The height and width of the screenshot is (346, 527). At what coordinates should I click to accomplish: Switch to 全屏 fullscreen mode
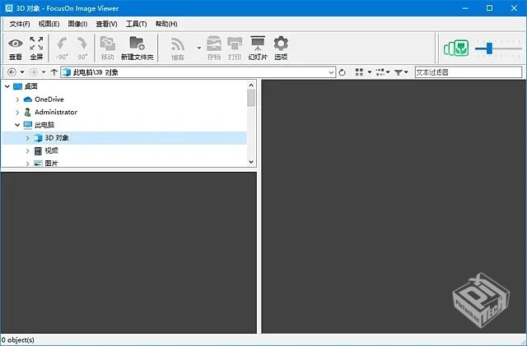[36, 48]
